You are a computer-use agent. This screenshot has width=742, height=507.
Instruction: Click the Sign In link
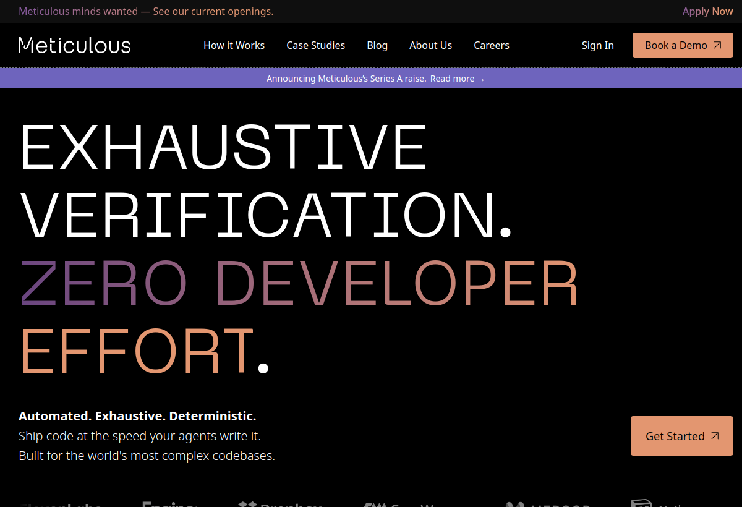click(x=597, y=45)
